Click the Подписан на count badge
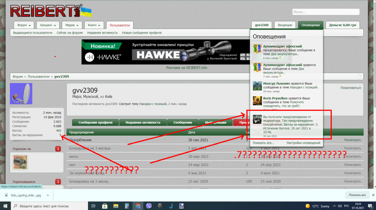Image resolution: width=376 pixels, height=210 pixels. (58, 149)
